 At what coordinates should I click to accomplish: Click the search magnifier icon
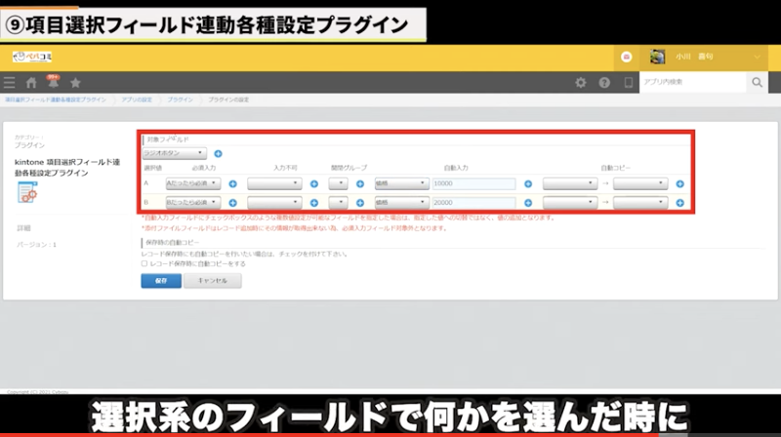click(x=757, y=83)
